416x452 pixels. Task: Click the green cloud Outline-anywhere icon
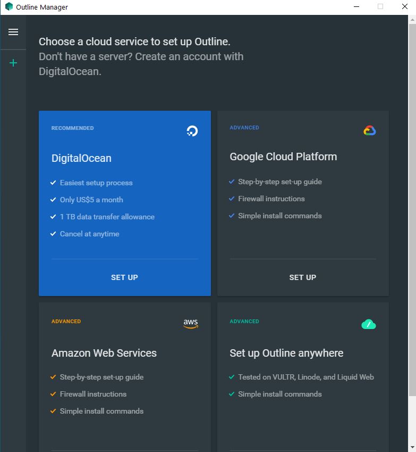369,324
